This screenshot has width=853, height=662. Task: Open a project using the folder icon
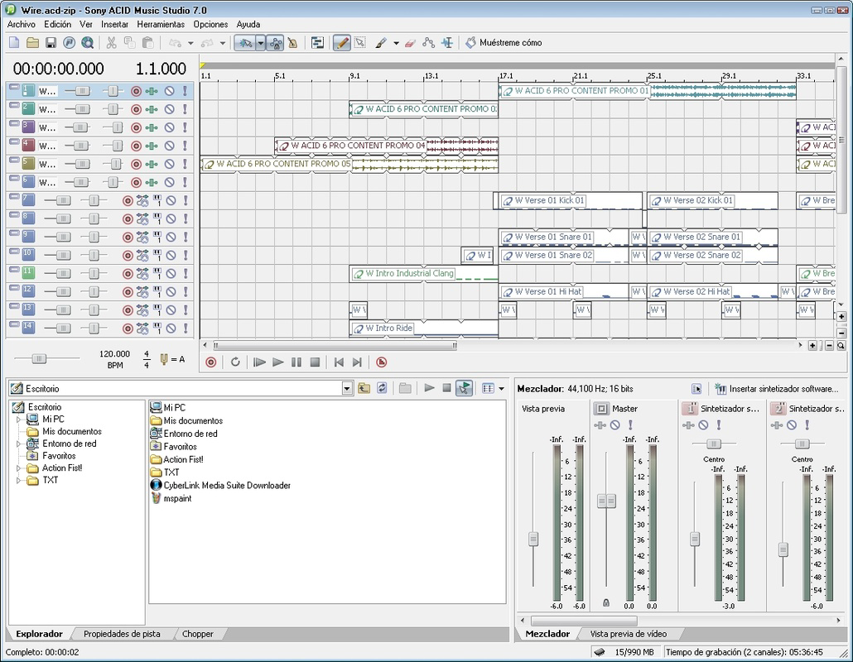pyautogui.click(x=32, y=42)
